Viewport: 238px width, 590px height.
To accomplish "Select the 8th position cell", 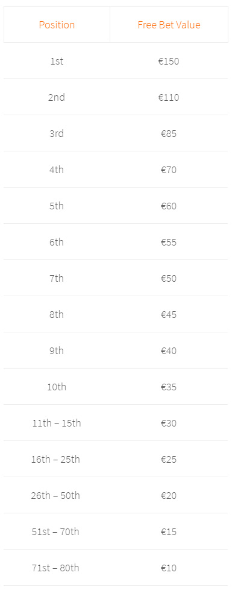I will (x=57, y=314).
